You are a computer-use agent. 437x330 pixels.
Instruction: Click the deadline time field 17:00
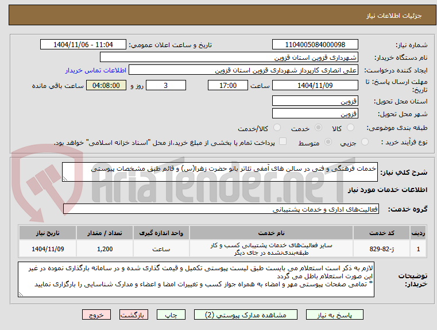[228, 85]
